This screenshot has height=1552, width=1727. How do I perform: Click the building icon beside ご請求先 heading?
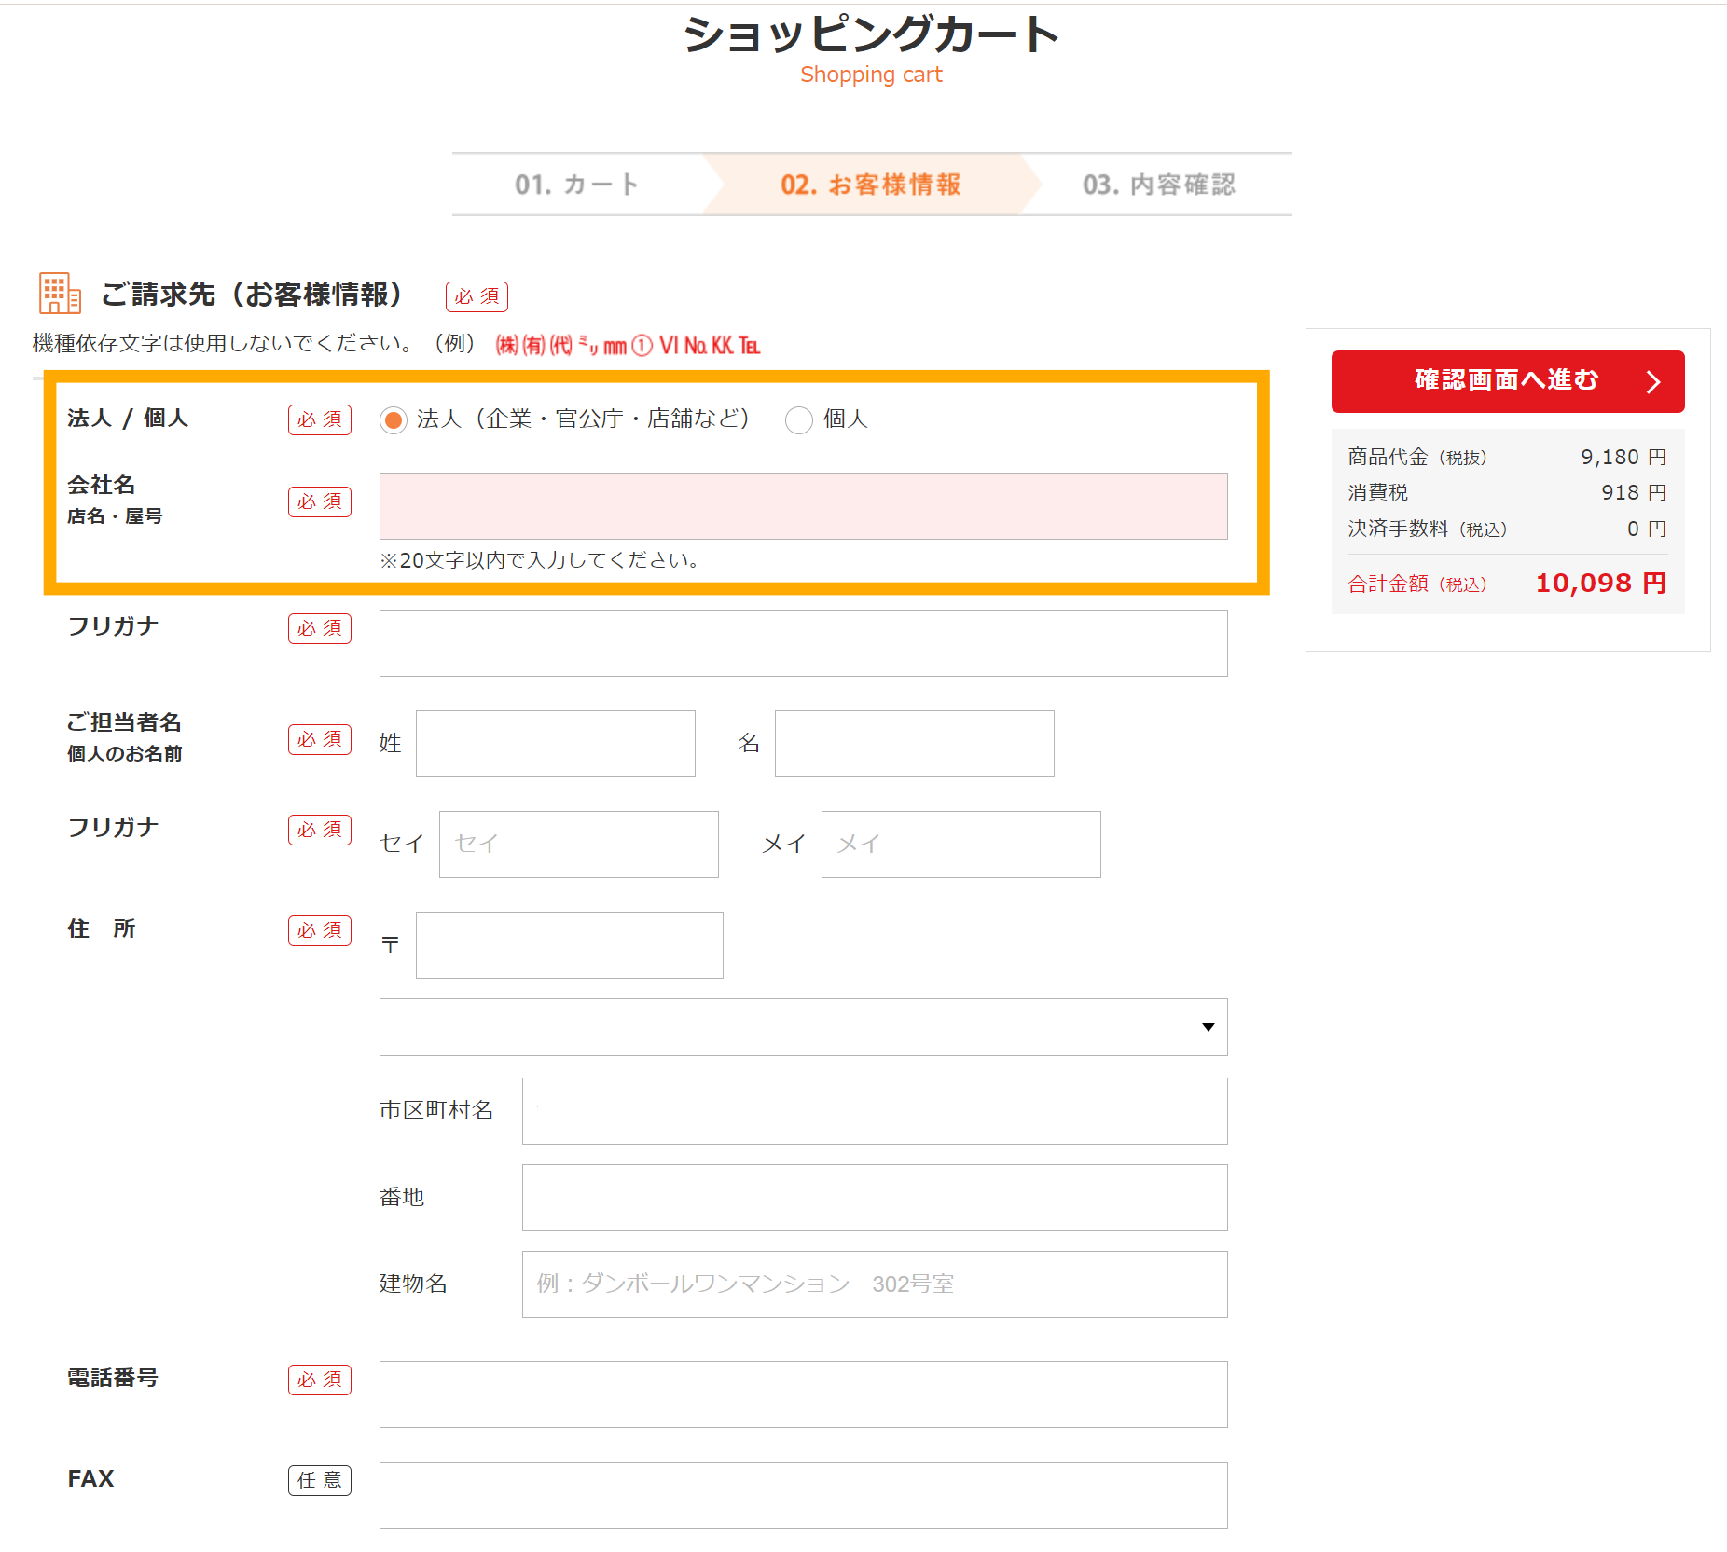tap(60, 294)
